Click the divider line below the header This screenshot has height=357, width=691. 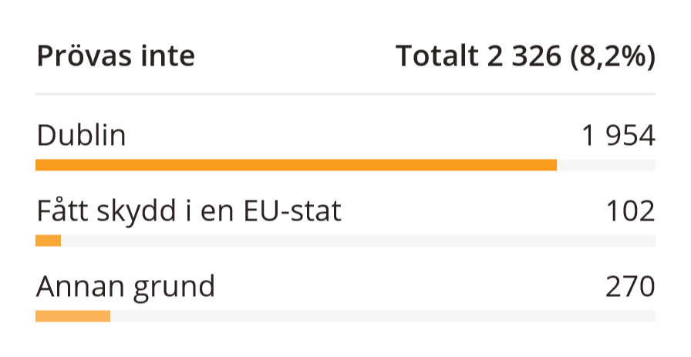[345, 94]
